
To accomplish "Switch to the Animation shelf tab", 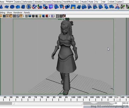I will point(38,2).
